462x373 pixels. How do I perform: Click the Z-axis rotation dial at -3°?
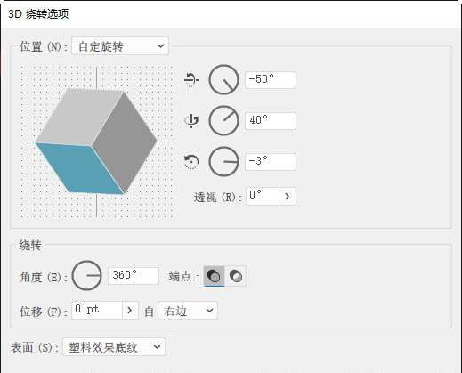click(223, 162)
